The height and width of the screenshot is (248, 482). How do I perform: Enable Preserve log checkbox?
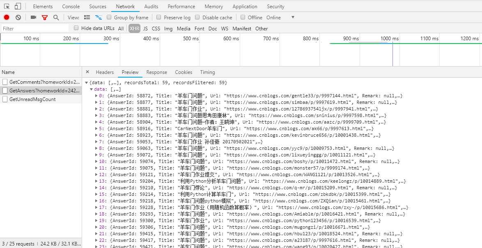pyautogui.click(x=158, y=17)
